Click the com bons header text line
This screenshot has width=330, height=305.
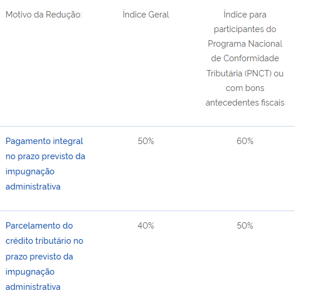point(245,88)
